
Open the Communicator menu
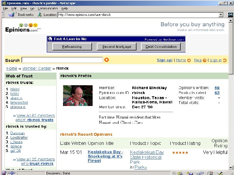(48, 8)
